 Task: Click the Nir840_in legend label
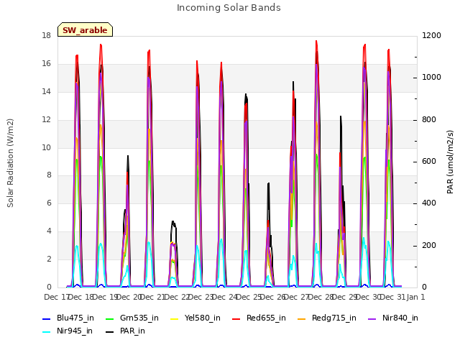[400, 318]
